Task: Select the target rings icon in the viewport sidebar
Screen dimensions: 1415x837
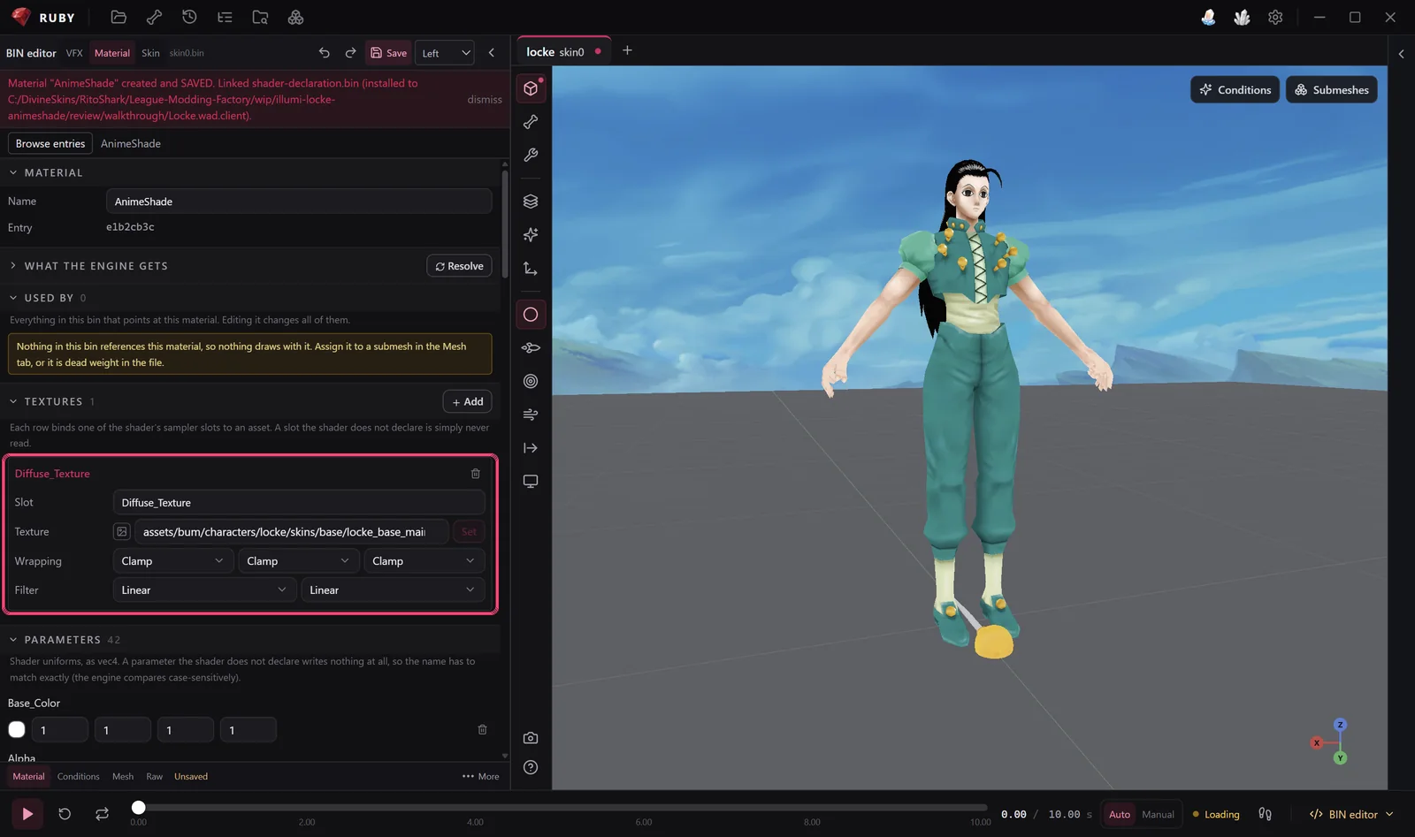Action: click(x=531, y=381)
